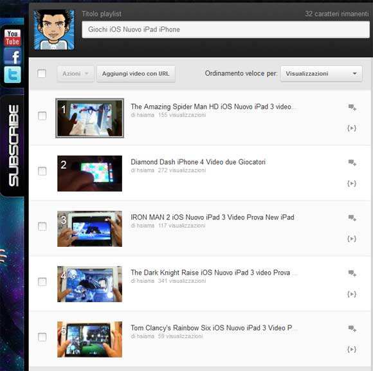Tick the select-all checkbox beside Azioni
This screenshot has width=373, height=371.
42,73
